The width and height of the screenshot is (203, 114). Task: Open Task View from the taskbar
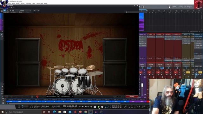(x=49, y=112)
